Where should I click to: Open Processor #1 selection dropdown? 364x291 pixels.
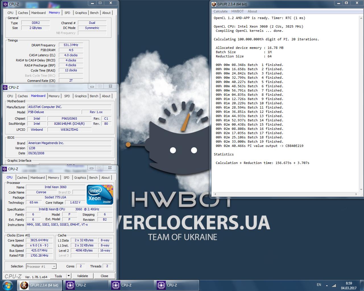(41, 267)
